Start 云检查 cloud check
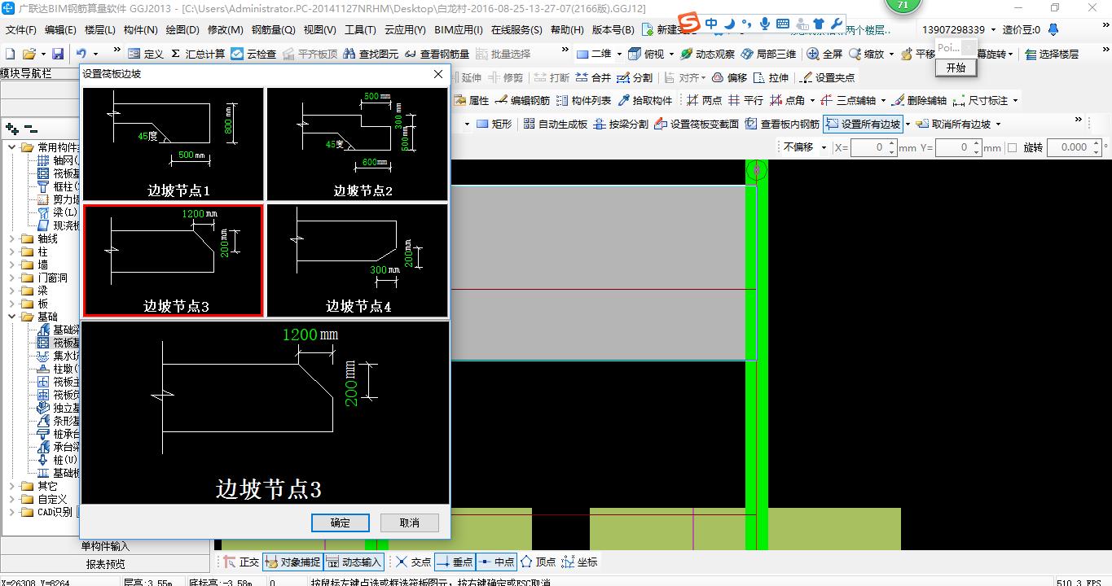This screenshot has width=1112, height=586. 253,54
